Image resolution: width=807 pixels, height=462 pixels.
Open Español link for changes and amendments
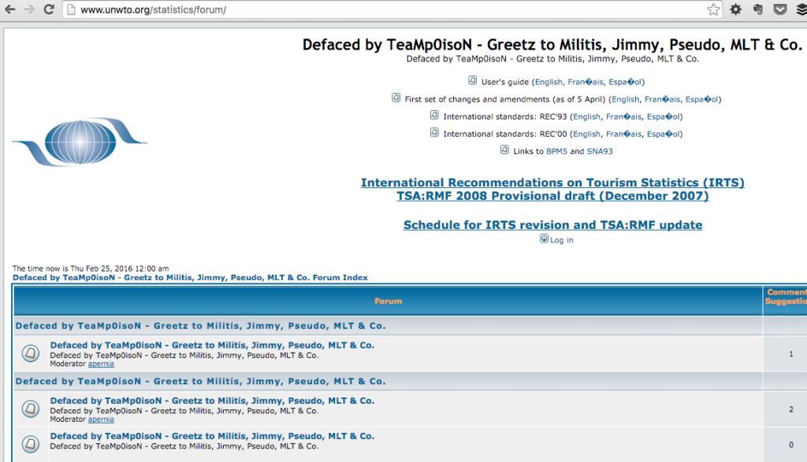702,100
